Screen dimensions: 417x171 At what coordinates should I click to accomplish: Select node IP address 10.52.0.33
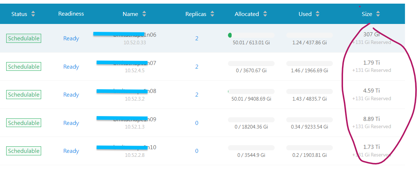click(x=134, y=42)
